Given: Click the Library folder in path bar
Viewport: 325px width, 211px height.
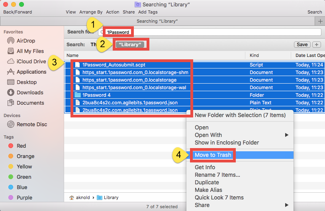Looking at the screenshot, I should pyautogui.click(x=108, y=197).
